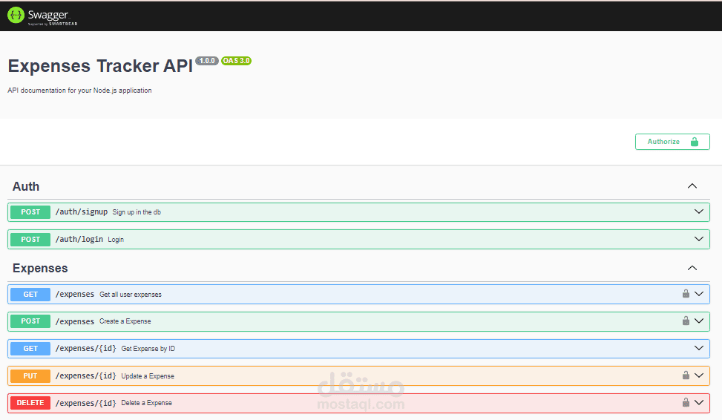This screenshot has width=722, height=420.
Task: Click the PUT method badge
Action: click(30, 375)
